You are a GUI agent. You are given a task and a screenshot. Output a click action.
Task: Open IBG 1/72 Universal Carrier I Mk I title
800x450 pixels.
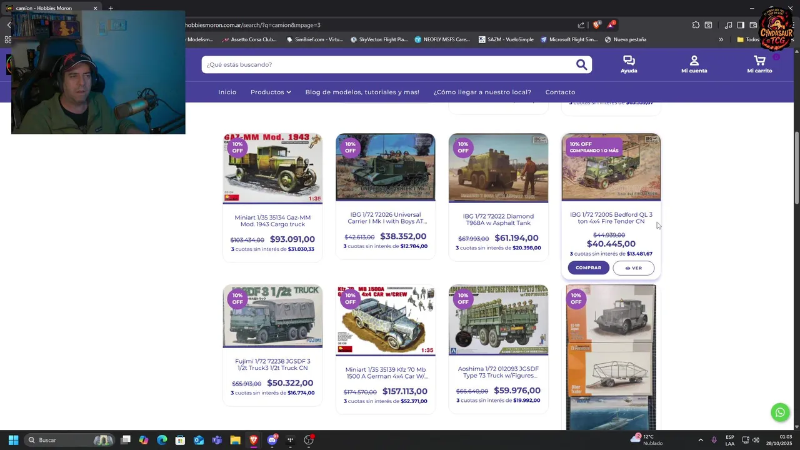[386, 218]
